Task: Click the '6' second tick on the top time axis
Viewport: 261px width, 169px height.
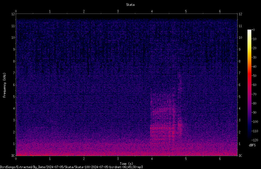Action: (x=220, y=11)
